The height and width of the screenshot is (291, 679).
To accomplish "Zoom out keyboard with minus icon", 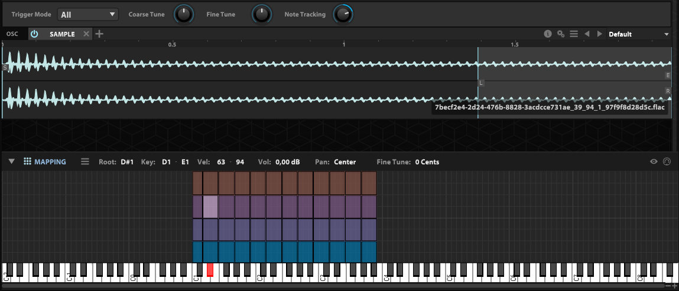I will pos(668,286).
